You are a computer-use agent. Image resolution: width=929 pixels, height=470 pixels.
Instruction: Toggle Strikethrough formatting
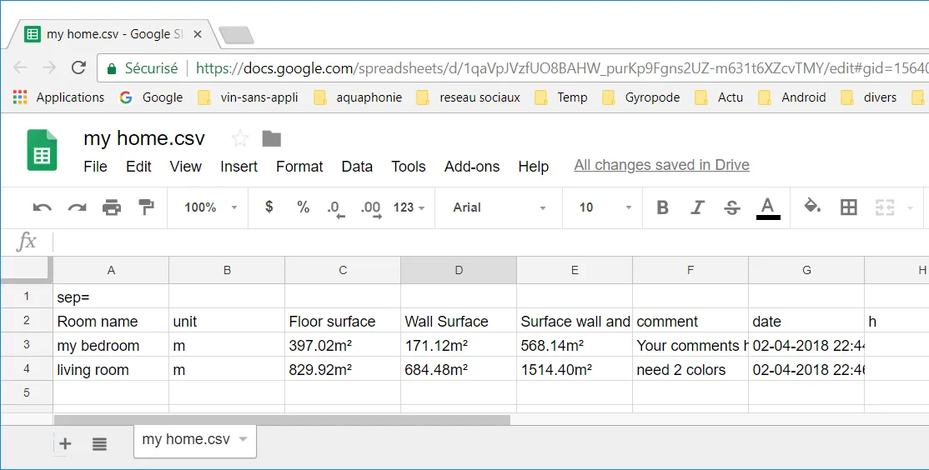[732, 207]
